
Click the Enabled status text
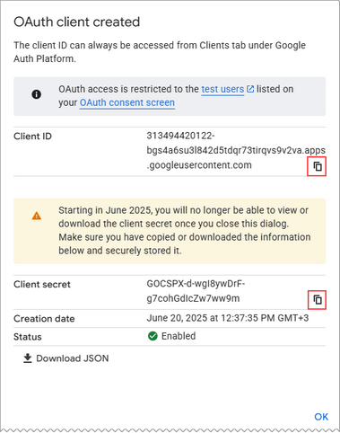click(179, 336)
